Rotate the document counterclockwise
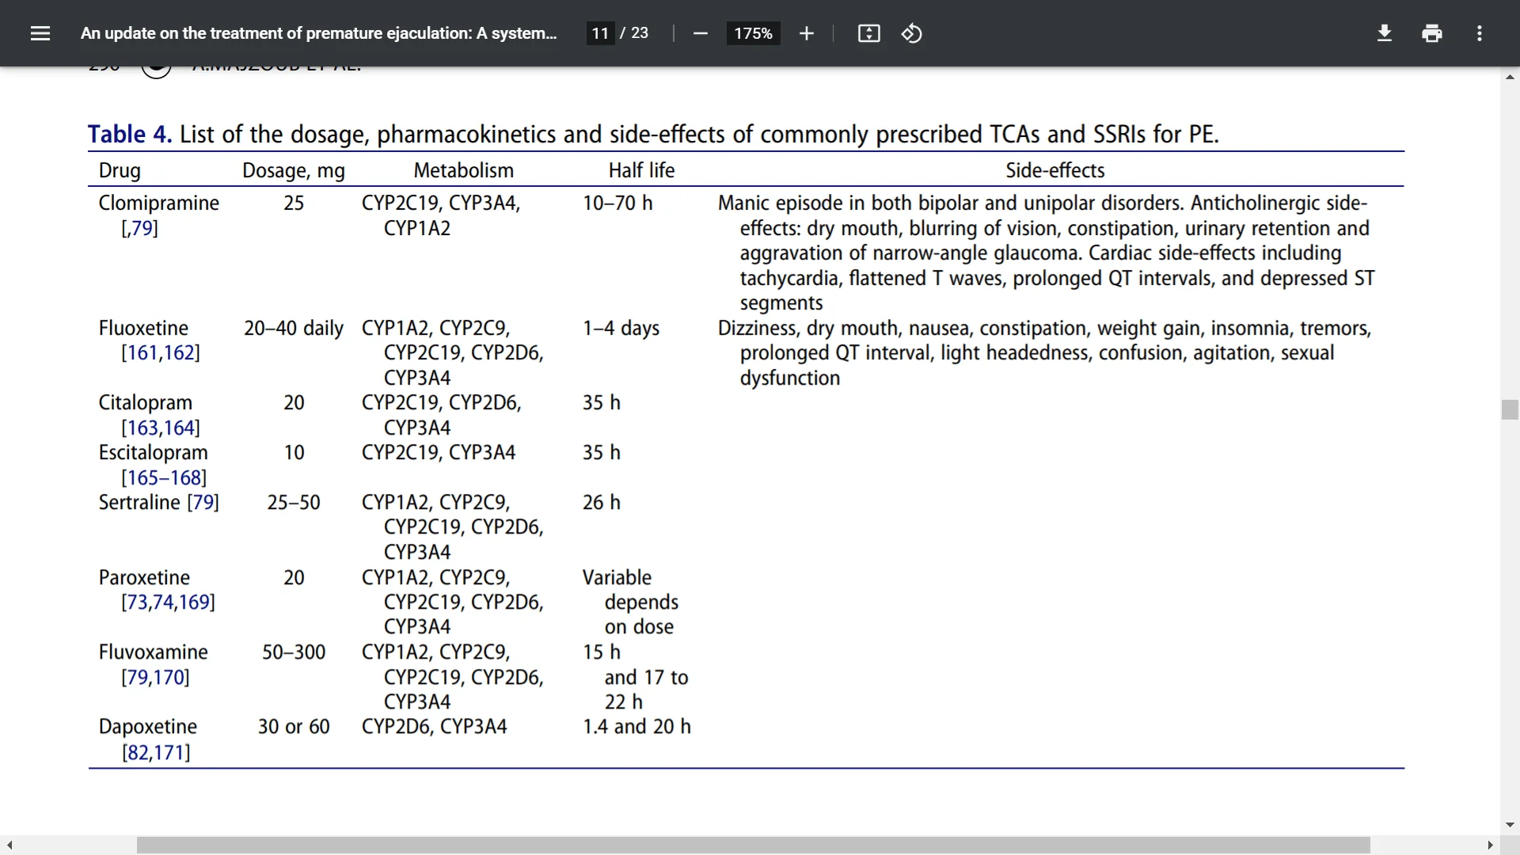Viewport: 1520px width, 855px height. 911,33
